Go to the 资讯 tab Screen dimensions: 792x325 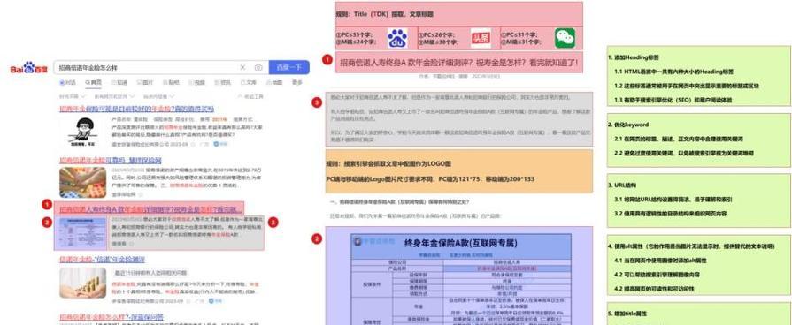coord(223,83)
